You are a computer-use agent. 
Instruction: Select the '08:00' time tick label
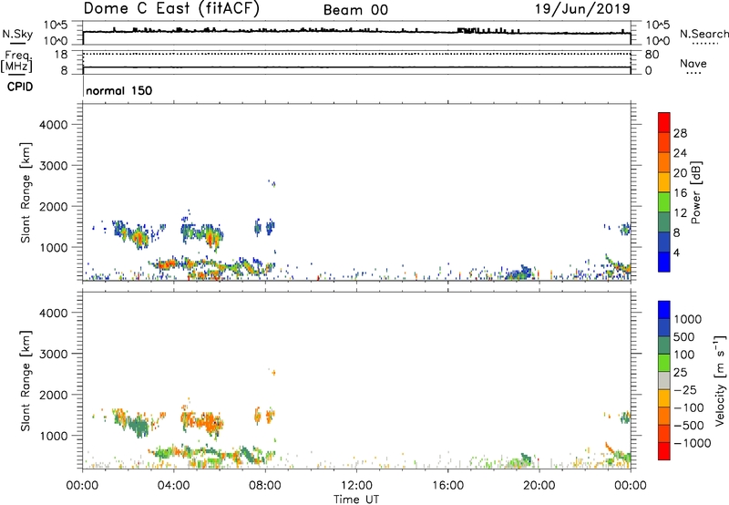coord(265,486)
